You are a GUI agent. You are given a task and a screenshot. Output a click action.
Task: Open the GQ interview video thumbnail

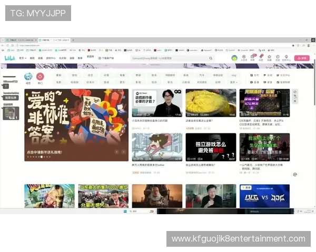tap(157, 103)
